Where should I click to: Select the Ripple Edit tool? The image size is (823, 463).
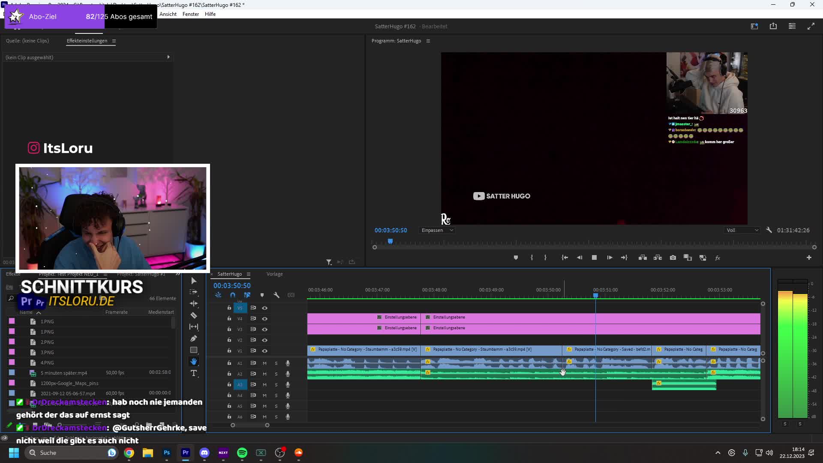tap(194, 304)
